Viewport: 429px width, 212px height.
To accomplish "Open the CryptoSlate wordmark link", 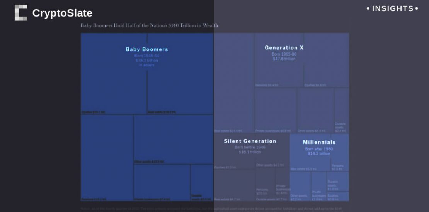I will click(62, 13).
